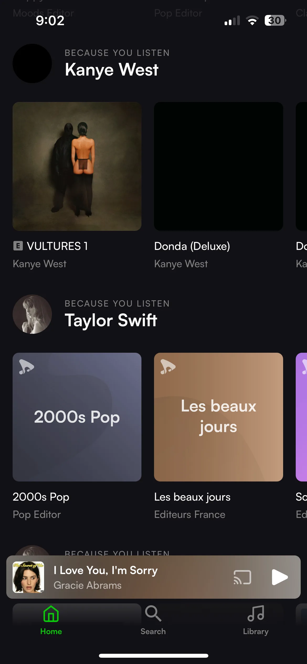
Task: Tap the 2000s Pop title below card
Action: (x=41, y=497)
